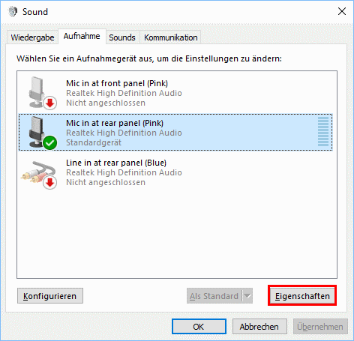Select Line in at rear panel (Blue)
This screenshot has width=354, height=341.
(175, 172)
